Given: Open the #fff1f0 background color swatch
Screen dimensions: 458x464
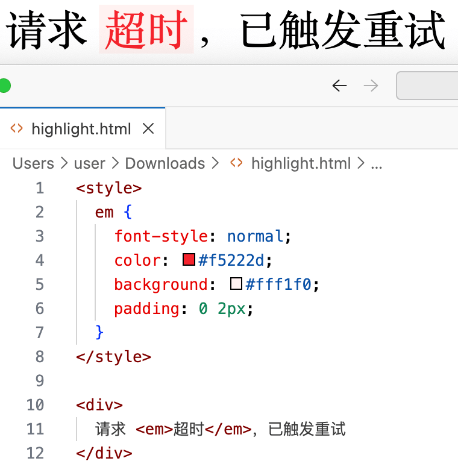Looking at the screenshot, I should click(x=236, y=284).
